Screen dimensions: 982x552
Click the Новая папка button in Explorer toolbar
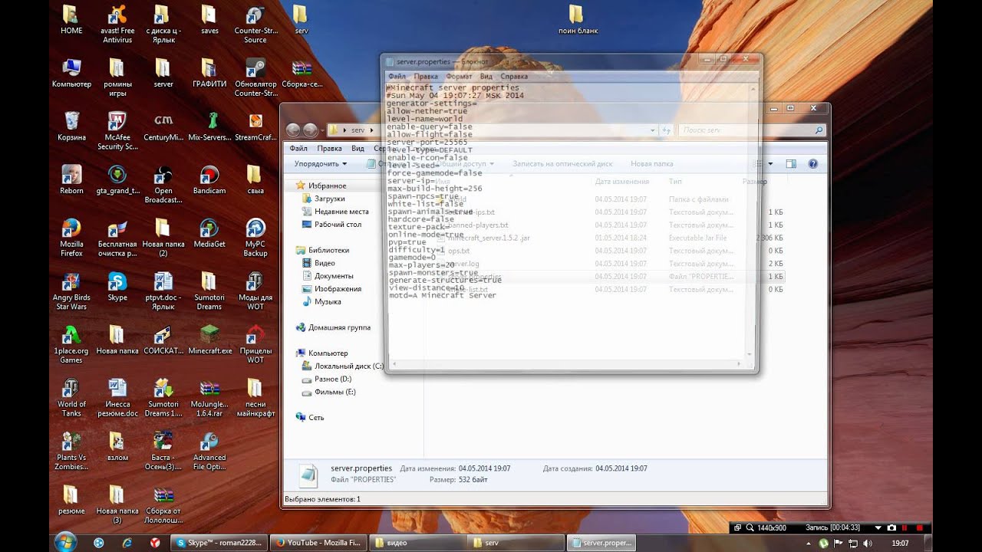coord(651,163)
